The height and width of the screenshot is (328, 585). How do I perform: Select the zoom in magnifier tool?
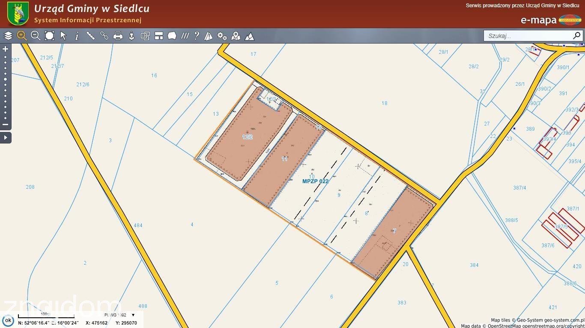click(22, 36)
